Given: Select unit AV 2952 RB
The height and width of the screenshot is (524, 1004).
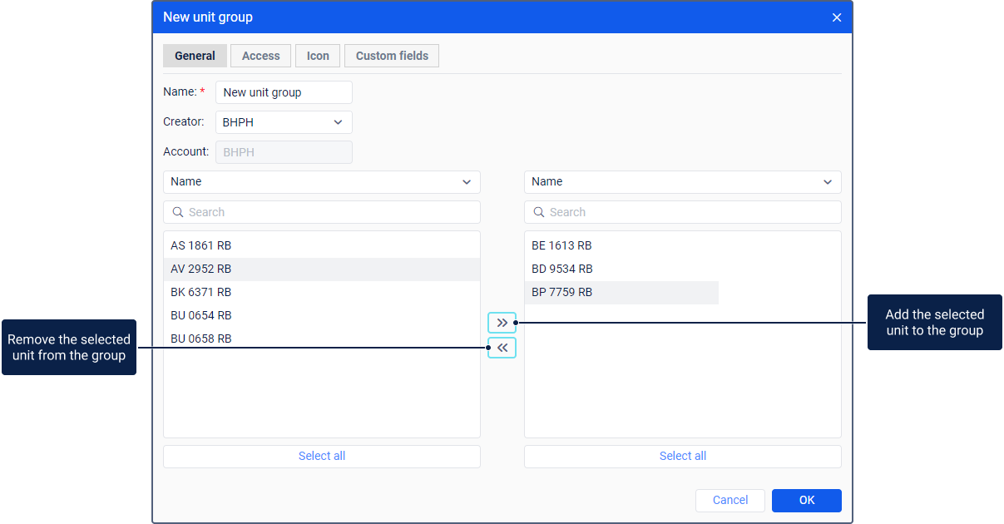Looking at the screenshot, I should coord(322,269).
